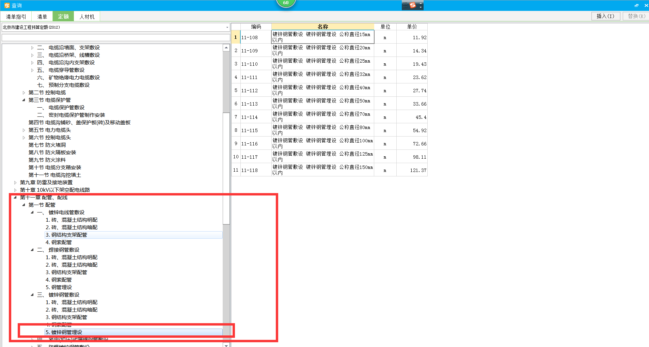This screenshot has width=649, height=347.
Task: Switch to 清单 tab
Action: 42,17
